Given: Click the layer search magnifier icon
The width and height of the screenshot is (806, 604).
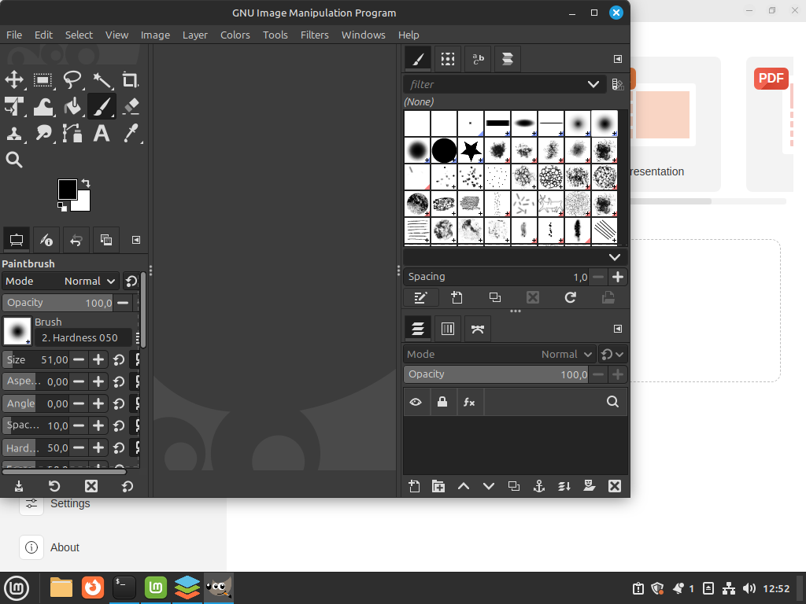Looking at the screenshot, I should point(612,402).
